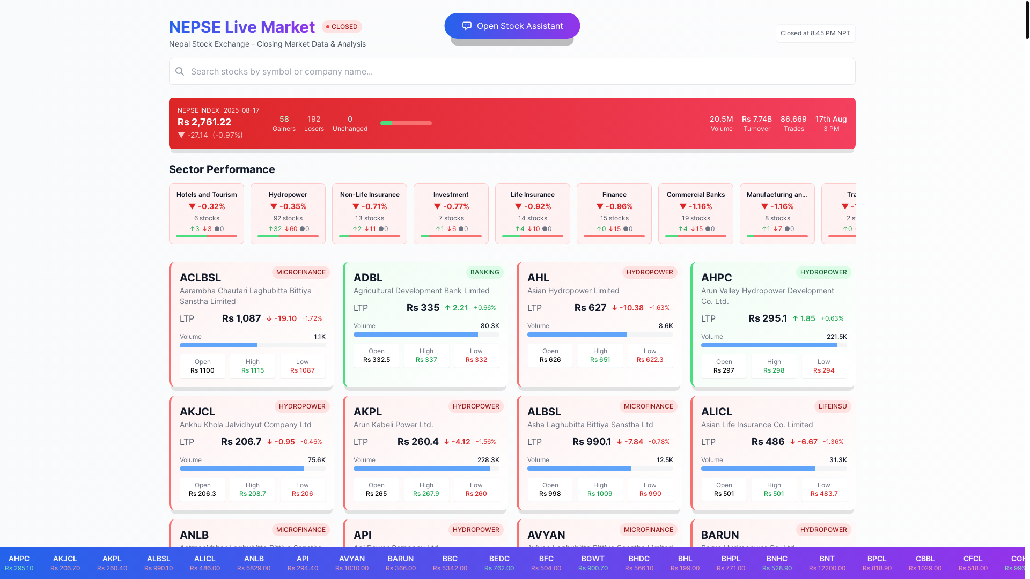Click the BANKING tag on ADBL card
This screenshot has height=579, width=1030.
pyautogui.click(x=485, y=272)
